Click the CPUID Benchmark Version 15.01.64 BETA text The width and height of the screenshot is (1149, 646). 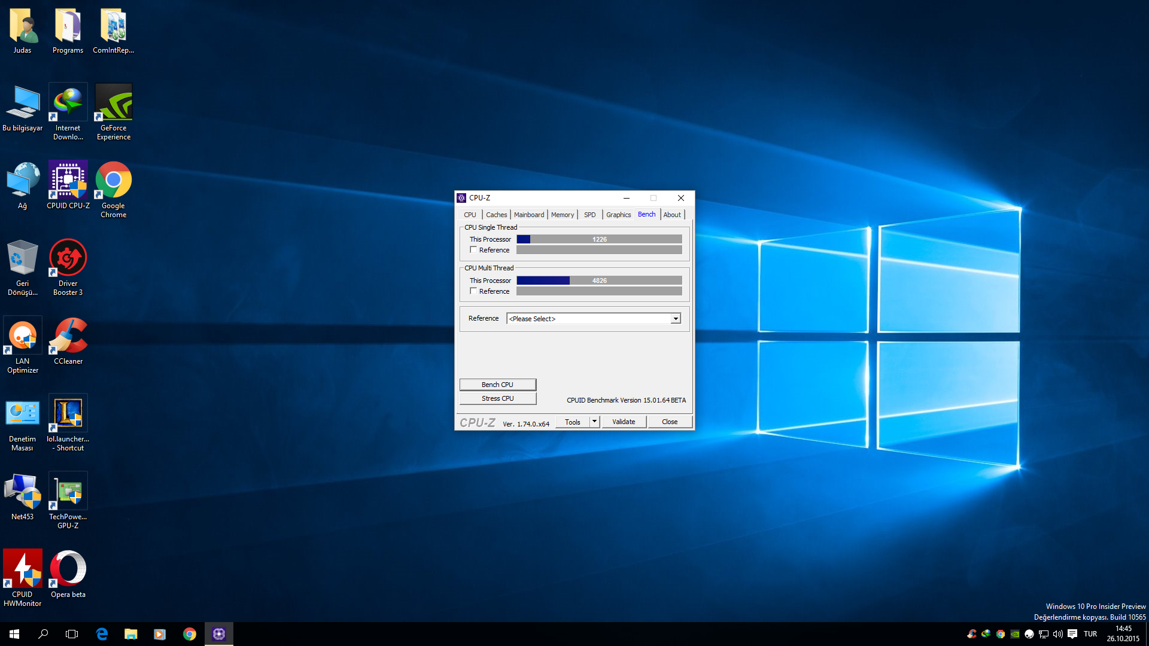pos(626,400)
